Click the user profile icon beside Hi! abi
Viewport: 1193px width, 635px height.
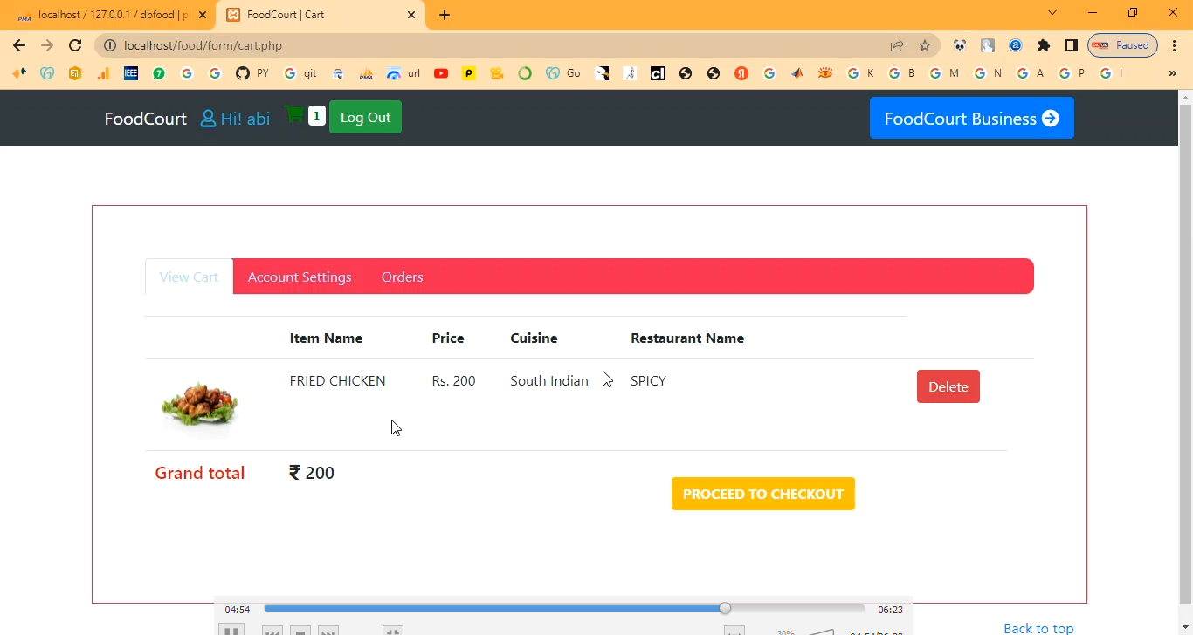coord(208,119)
